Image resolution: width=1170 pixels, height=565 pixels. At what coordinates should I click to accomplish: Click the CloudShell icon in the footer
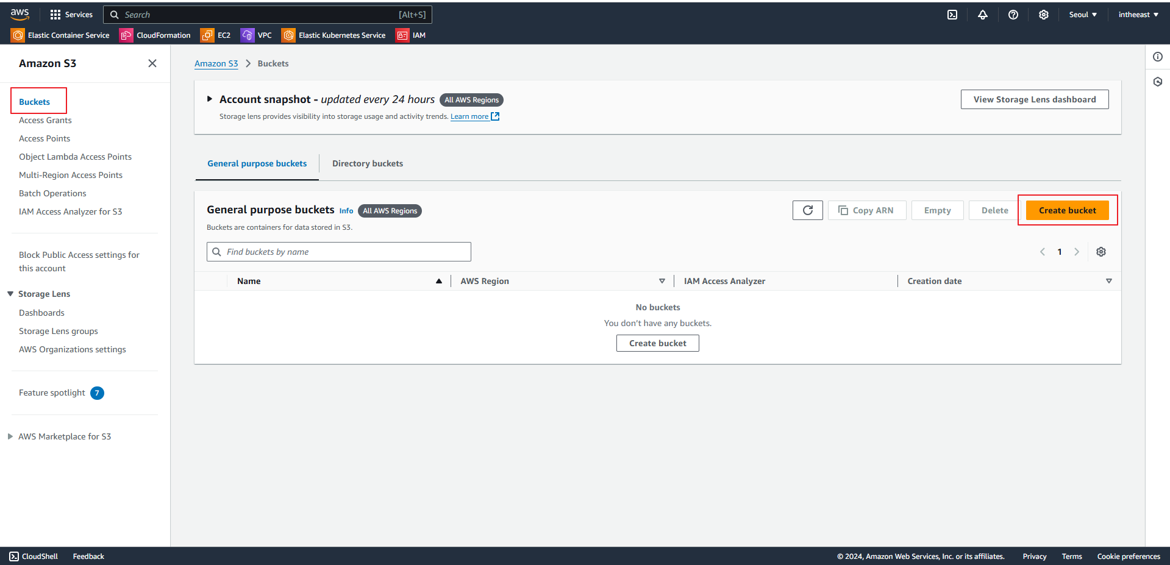pos(14,556)
